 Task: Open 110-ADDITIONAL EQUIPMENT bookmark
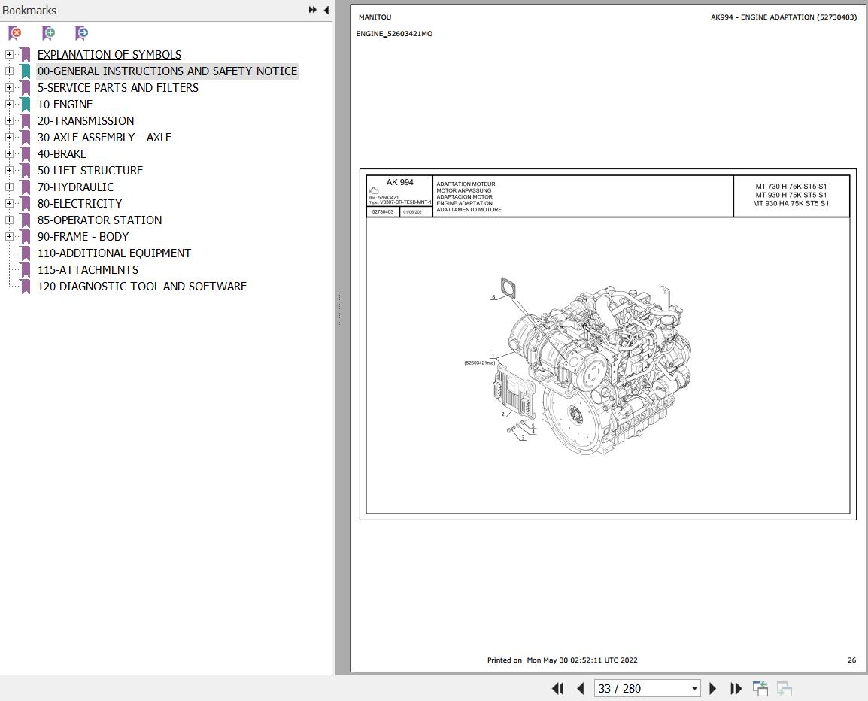(x=114, y=253)
